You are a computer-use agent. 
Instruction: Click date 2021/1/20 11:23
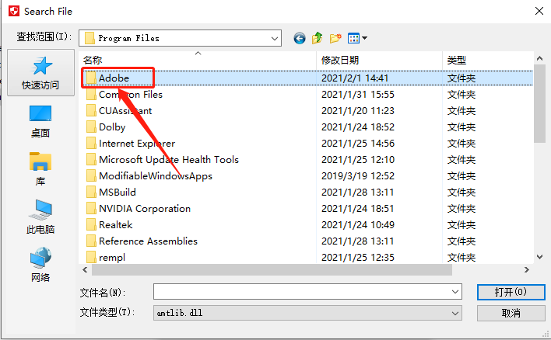coord(358,111)
